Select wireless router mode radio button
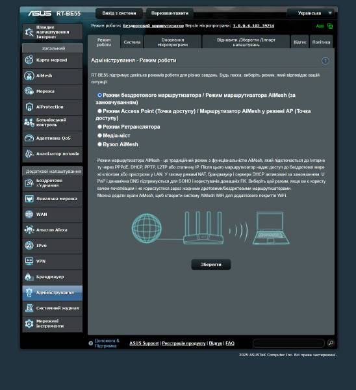 click(99, 95)
